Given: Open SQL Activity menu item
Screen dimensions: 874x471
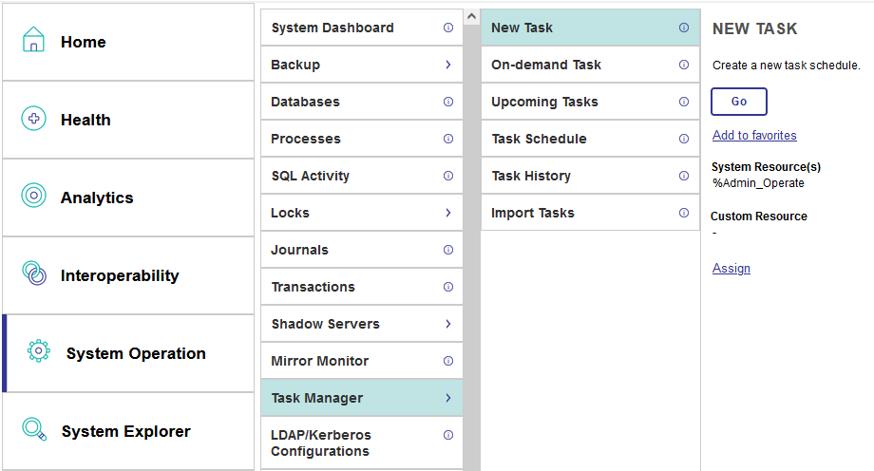Looking at the screenshot, I should 310,176.
